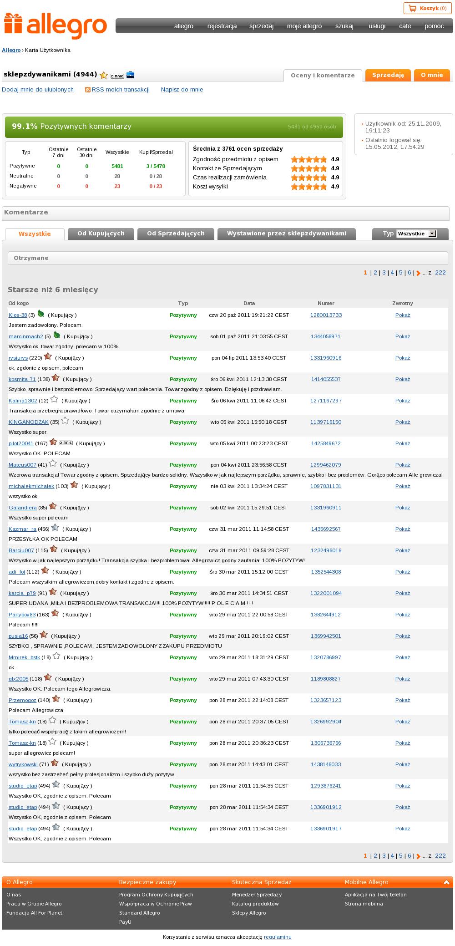Open 'moje allegro' in the navigation bar
The height and width of the screenshot is (946, 455).
tap(304, 26)
